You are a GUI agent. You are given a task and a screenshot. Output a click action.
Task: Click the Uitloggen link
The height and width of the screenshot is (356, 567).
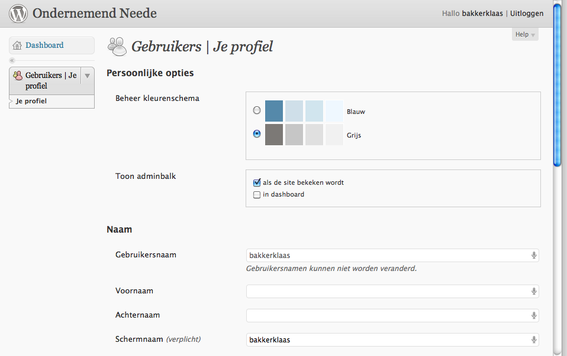coord(527,14)
